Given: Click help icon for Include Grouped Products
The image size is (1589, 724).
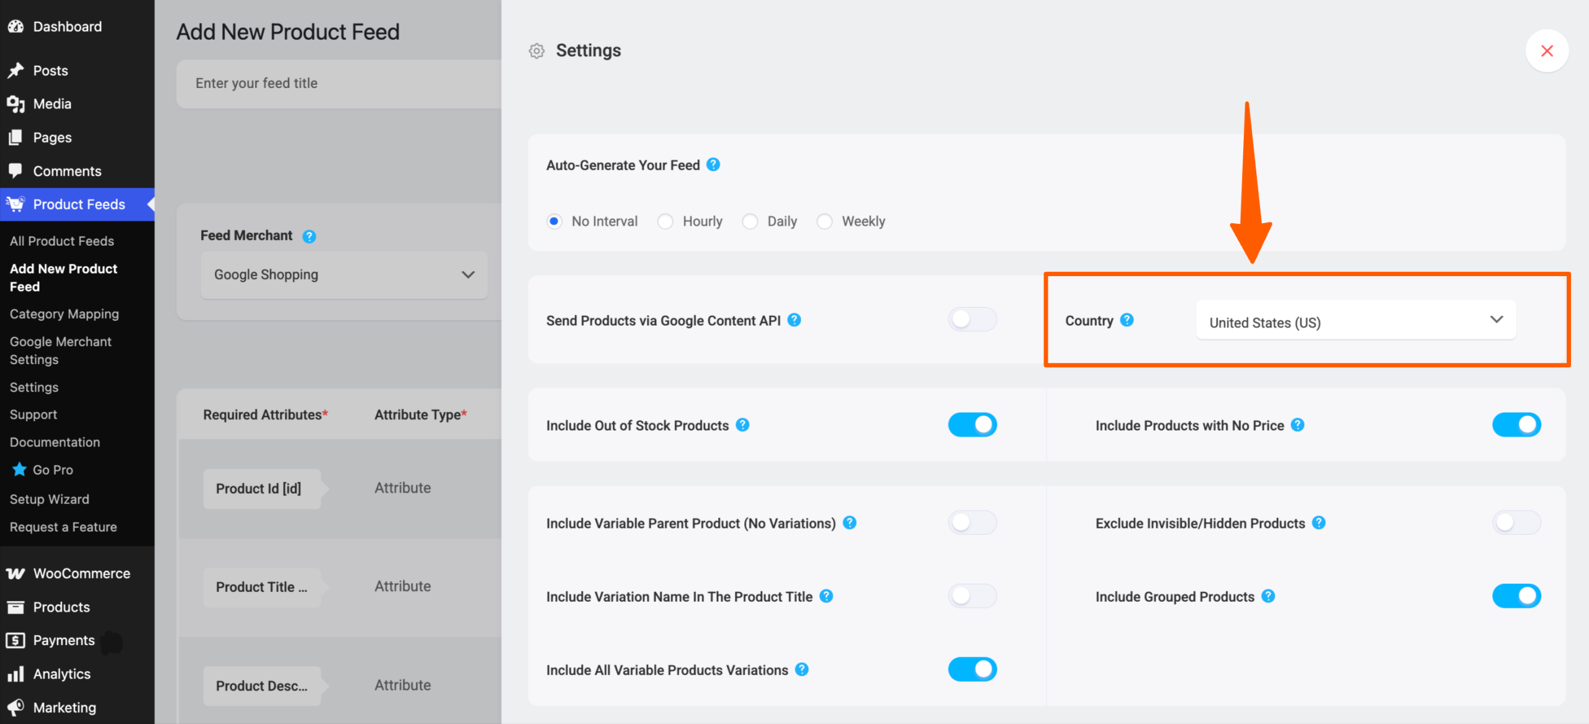Looking at the screenshot, I should 1268,596.
